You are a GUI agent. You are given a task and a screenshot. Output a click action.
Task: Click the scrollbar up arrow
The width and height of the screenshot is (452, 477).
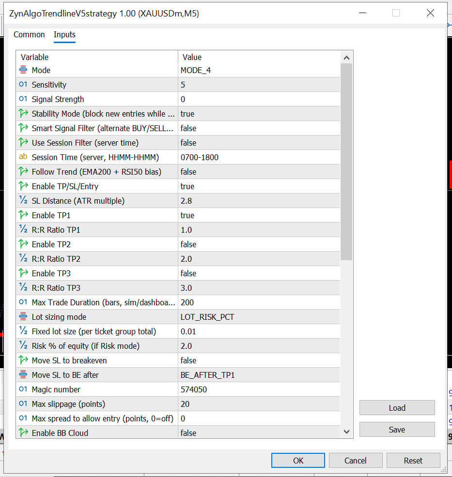tap(346, 58)
